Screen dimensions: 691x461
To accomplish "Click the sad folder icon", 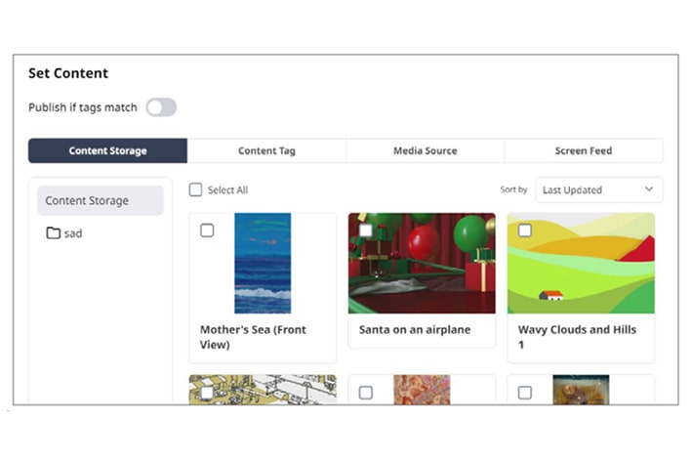I will (x=53, y=233).
